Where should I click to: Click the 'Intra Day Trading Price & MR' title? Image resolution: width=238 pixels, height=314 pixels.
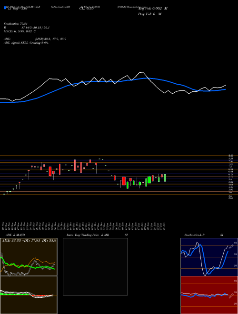pyautogui.click(x=97, y=235)
